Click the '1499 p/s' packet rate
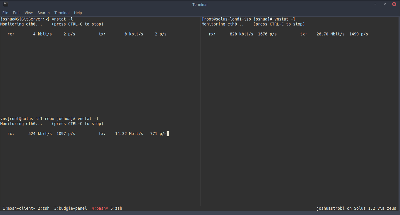The width and height of the screenshot is (400, 215). (359, 34)
